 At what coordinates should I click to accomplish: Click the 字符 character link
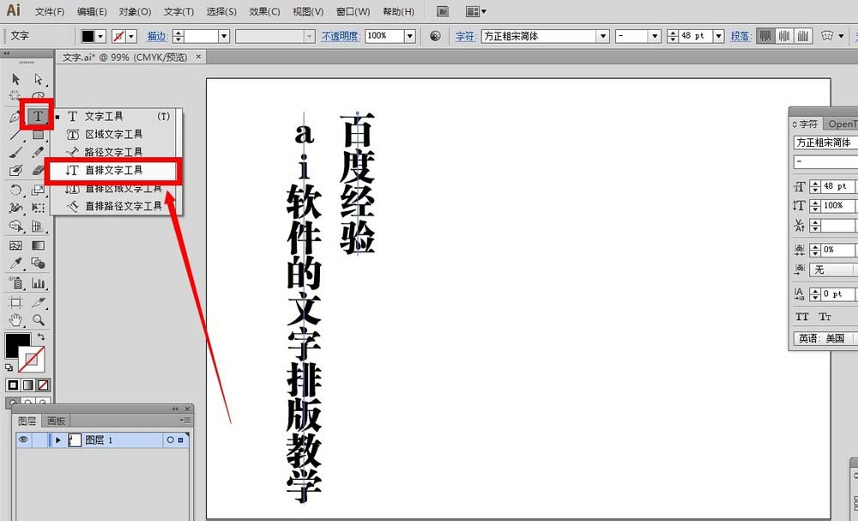(465, 36)
